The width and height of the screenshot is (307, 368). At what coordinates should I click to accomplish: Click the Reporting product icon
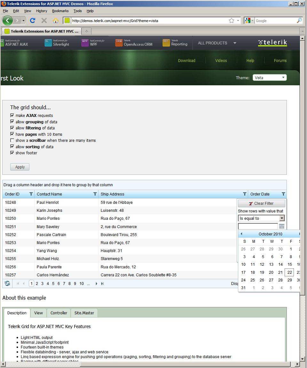(x=166, y=43)
